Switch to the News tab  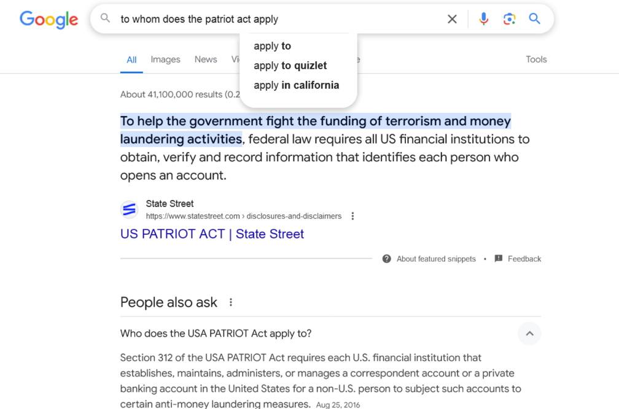[206, 59]
